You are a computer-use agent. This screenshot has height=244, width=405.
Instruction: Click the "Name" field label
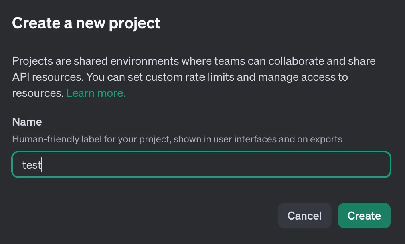click(x=27, y=122)
